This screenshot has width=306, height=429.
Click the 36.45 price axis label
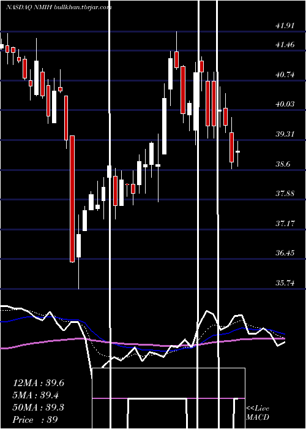tap(285, 252)
